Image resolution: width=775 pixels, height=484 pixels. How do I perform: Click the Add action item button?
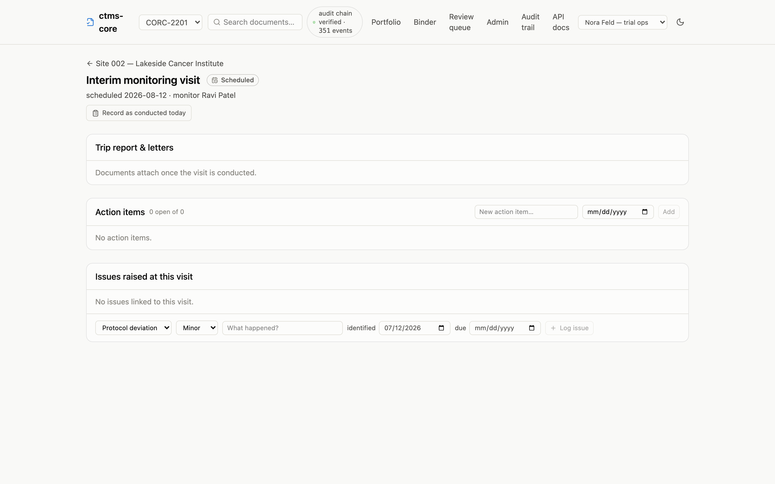669,212
